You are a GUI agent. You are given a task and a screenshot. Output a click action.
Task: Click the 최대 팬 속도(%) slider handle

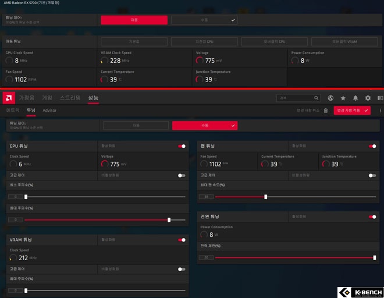tap(266, 197)
